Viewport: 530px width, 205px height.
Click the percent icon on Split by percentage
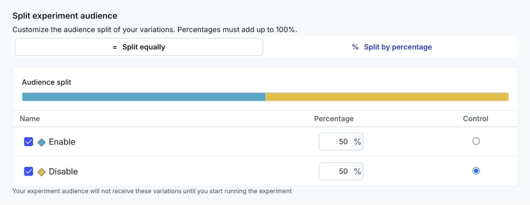tap(355, 47)
